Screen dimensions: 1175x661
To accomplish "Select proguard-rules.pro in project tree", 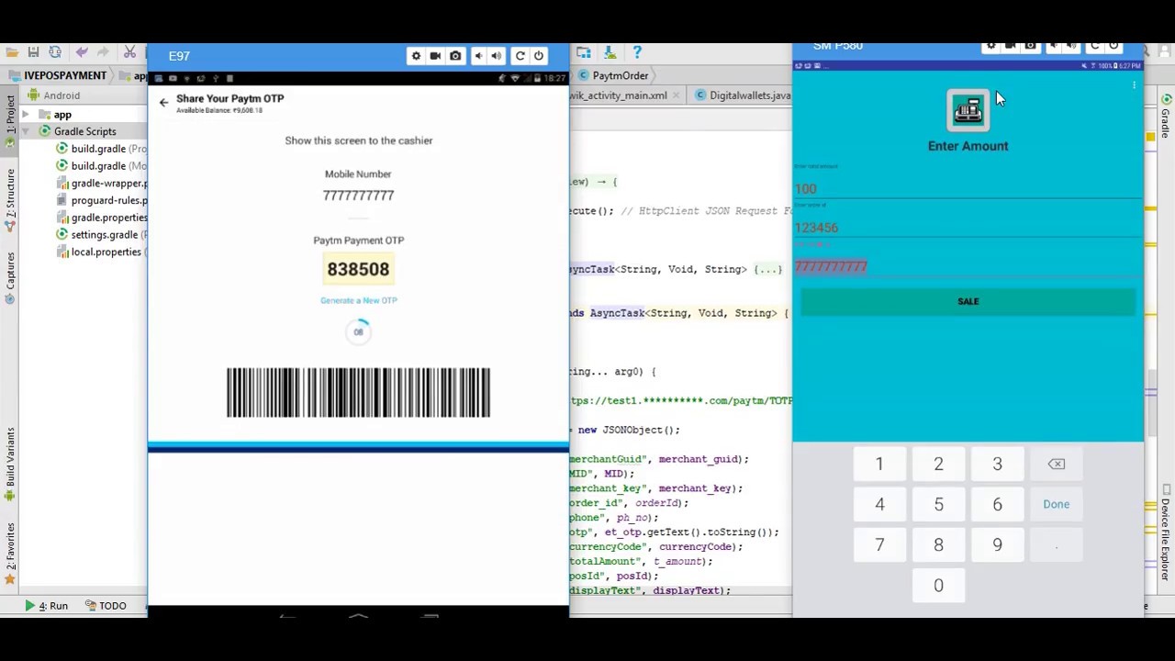I will click(x=101, y=200).
